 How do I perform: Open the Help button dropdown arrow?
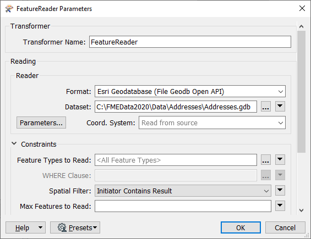40,227
